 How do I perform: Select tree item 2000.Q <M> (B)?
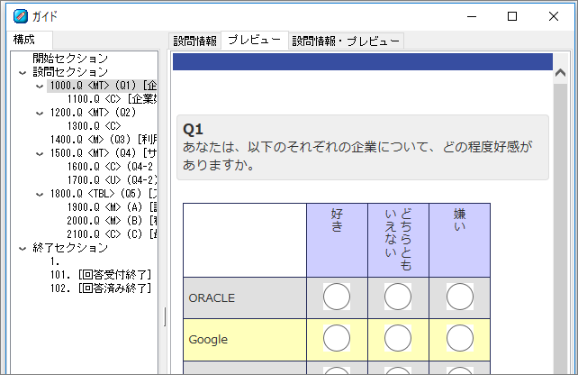[112, 221]
